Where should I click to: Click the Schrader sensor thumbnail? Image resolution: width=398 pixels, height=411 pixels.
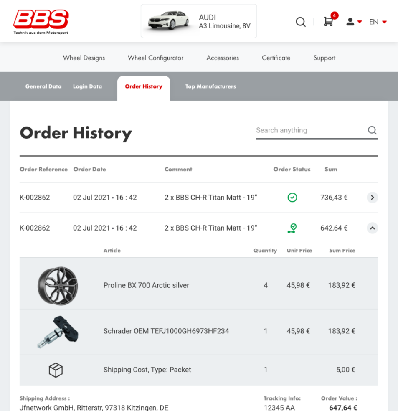coord(58,332)
